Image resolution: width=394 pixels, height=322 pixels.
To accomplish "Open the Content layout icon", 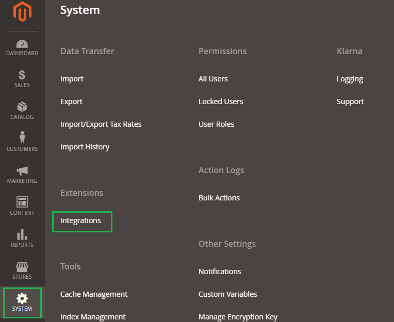I will pyautogui.click(x=22, y=202).
